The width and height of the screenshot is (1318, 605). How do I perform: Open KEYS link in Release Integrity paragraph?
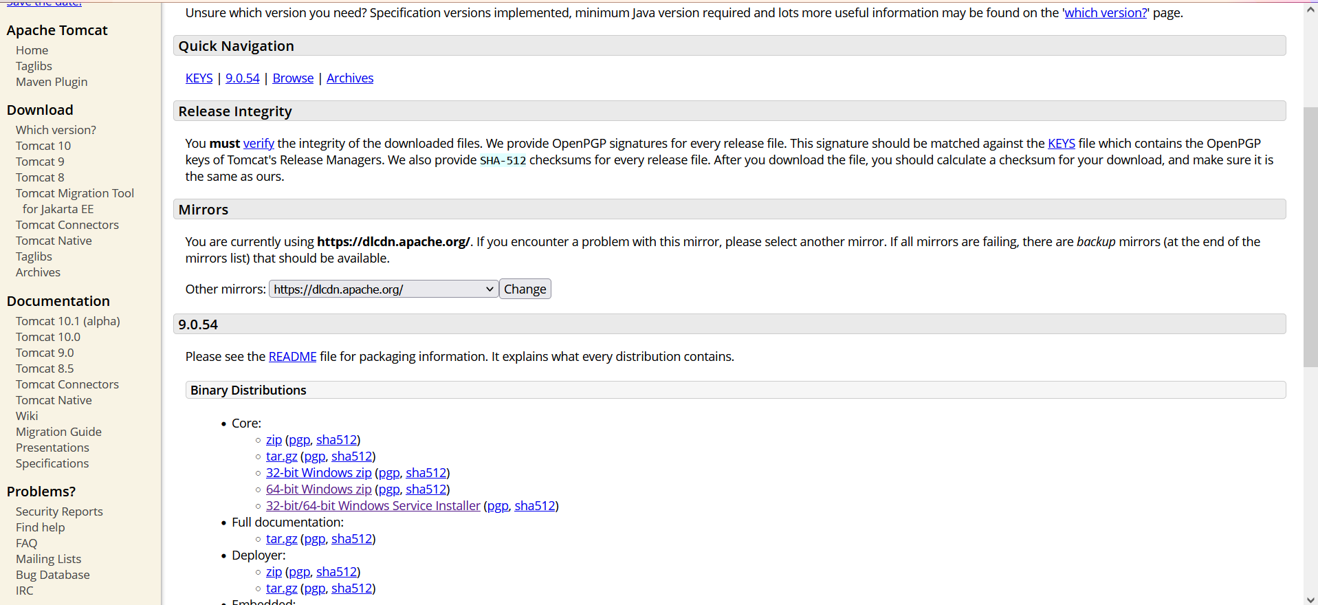click(1062, 143)
